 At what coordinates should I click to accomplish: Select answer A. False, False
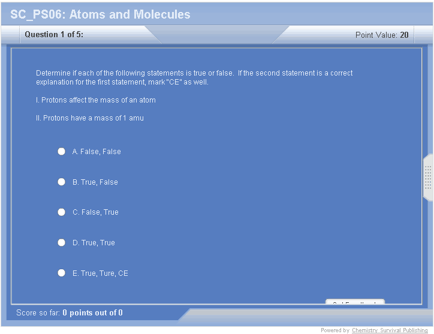tap(61, 152)
